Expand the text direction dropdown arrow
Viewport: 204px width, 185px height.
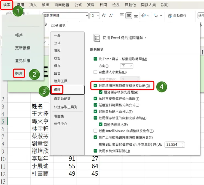161,16
